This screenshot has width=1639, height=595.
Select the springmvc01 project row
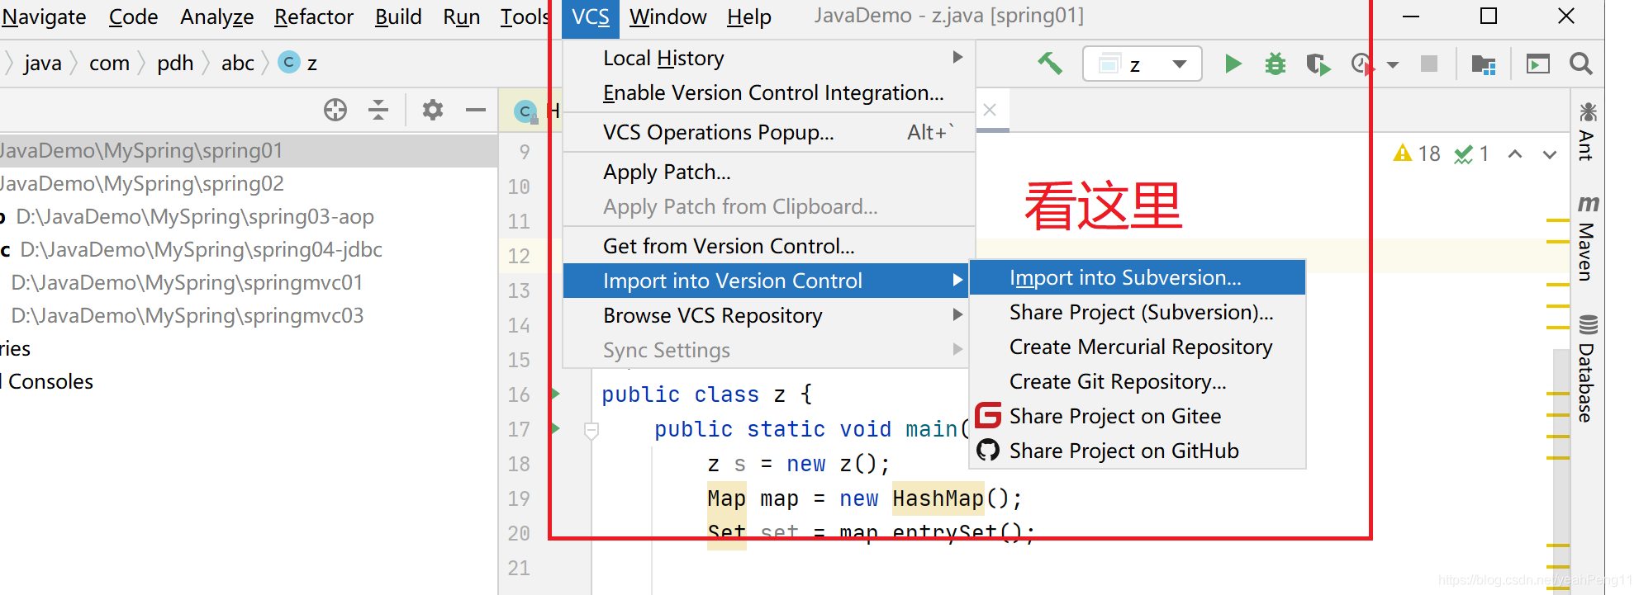coord(248,283)
